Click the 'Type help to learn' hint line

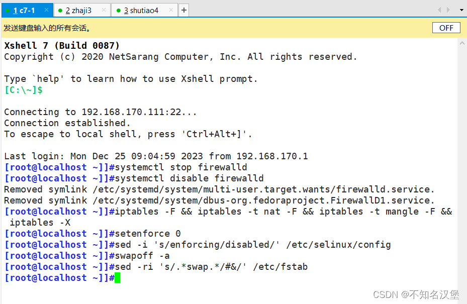(131, 79)
